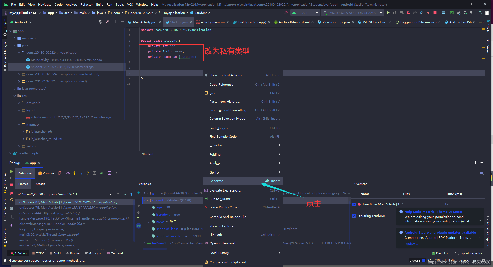Collapse Gradle Scripts node

click(10, 153)
